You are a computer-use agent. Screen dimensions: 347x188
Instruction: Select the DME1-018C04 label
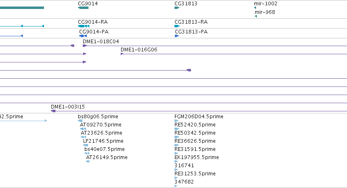[101, 42]
